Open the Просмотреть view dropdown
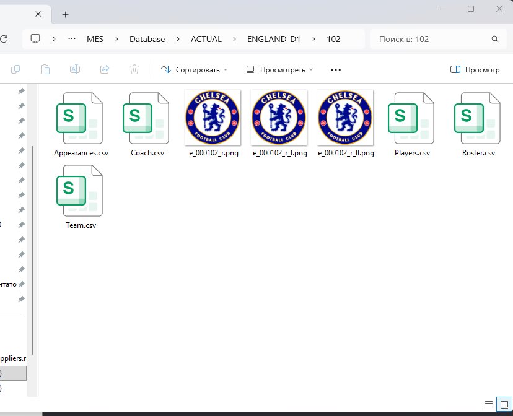The image size is (513, 416). pyautogui.click(x=279, y=69)
